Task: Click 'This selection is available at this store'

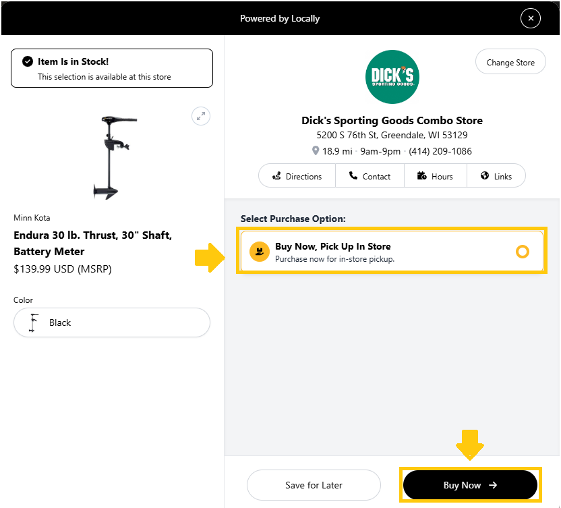Action: point(105,77)
